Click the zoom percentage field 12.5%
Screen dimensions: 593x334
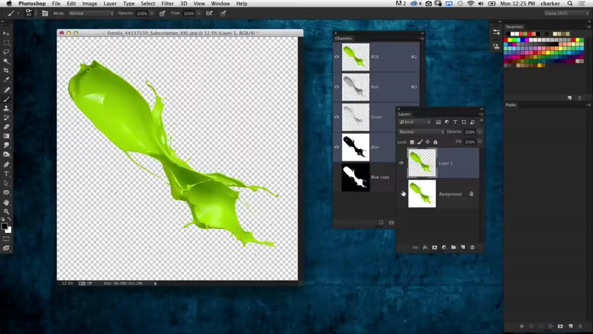[x=67, y=283]
